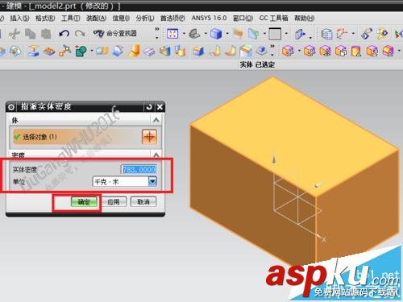The width and height of the screenshot is (403, 302).
Task: Open the ANSYS 16.0 menu
Action: click(x=209, y=18)
